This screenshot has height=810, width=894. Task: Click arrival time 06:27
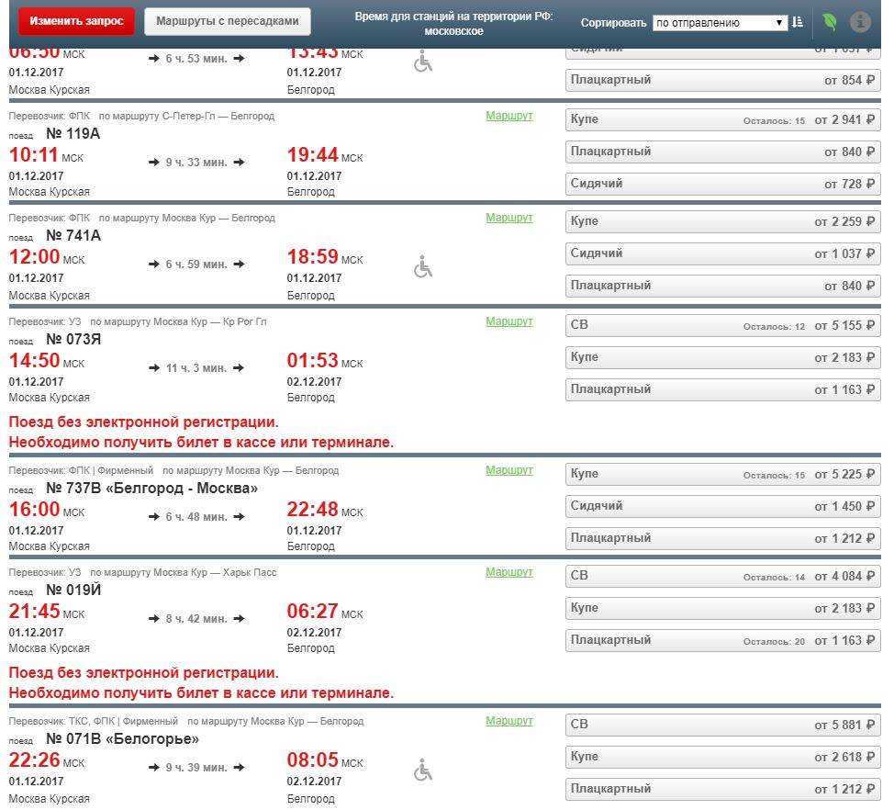click(312, 612)
